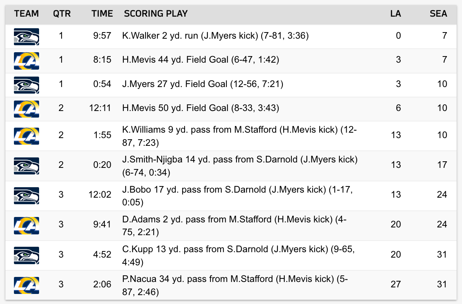Click Rams logo beside P.Nacua touchdown
The image size is (462, 304).
27,285
